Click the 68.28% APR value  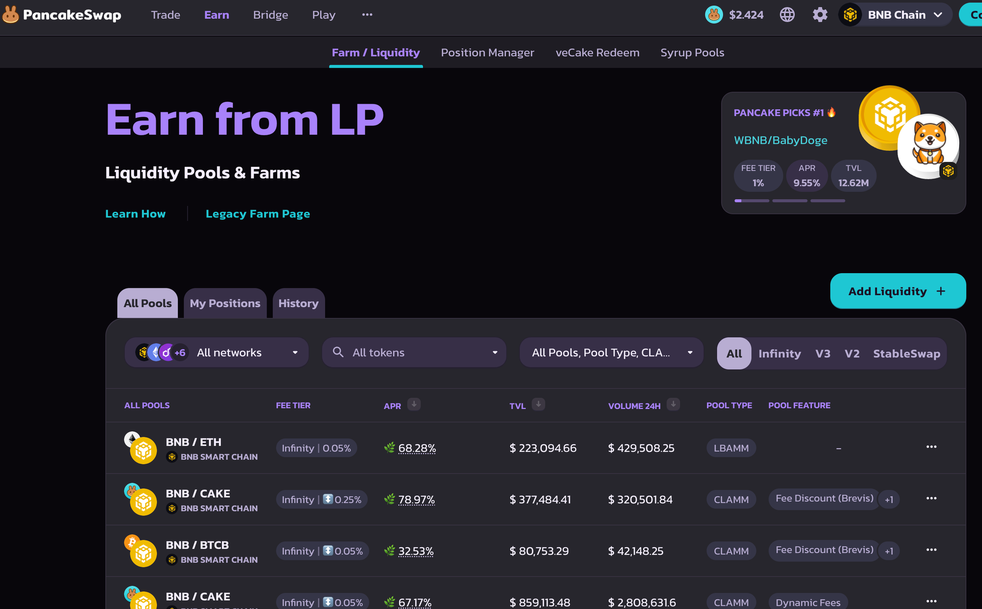pos(417,448)
